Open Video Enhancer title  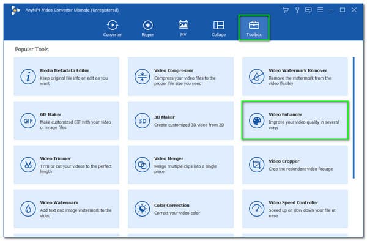click(285, 114)
